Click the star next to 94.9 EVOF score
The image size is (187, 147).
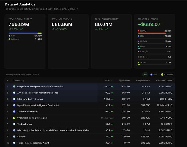[x=112, y=105]
